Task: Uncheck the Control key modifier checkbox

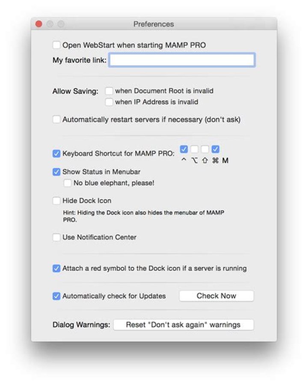Action: click(184, 149)
